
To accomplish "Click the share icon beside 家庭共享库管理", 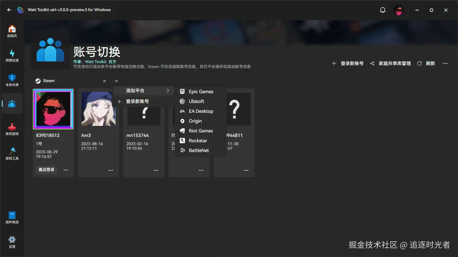I will tap(372, 63).
